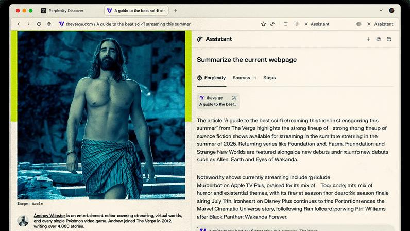Activate the microphone voice input icon
Image resolution: width=410 pixels, height=231 pixels.
tap(49, 24)
